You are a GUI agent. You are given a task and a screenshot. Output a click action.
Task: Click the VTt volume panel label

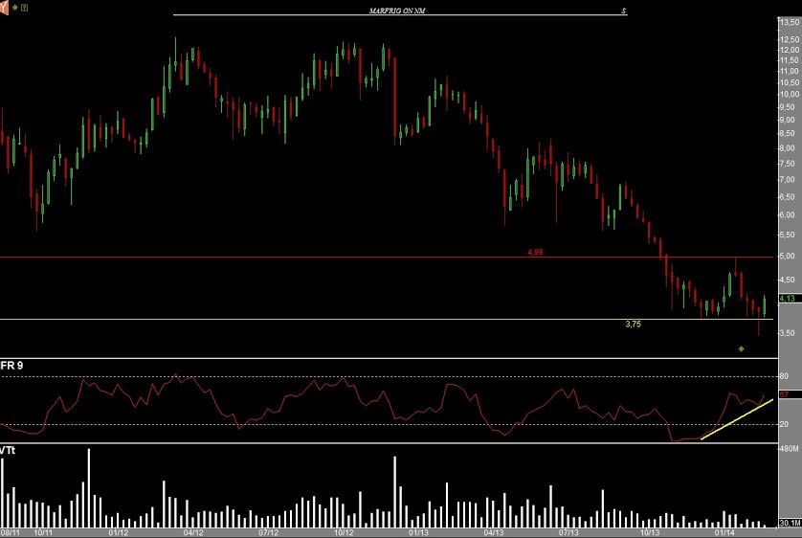click(8, 450)
